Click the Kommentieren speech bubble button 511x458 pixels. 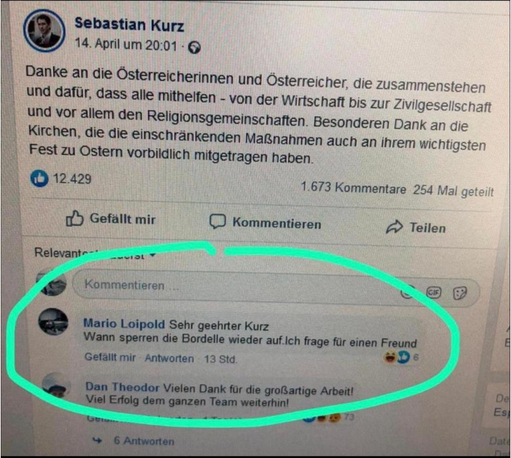265,223
